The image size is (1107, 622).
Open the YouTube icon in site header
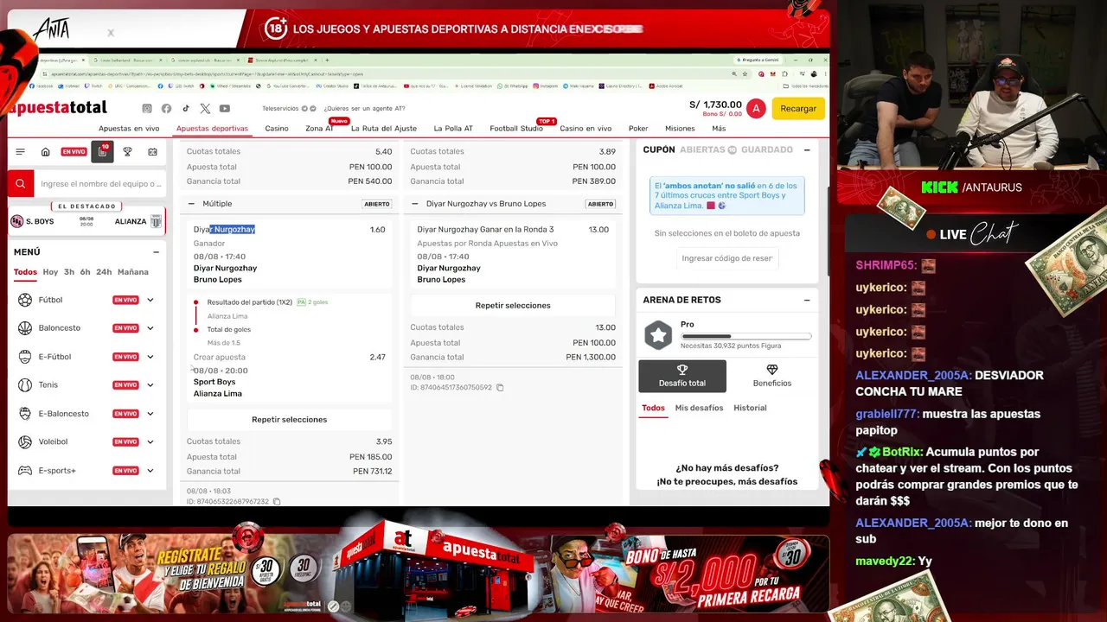(225, 109)
